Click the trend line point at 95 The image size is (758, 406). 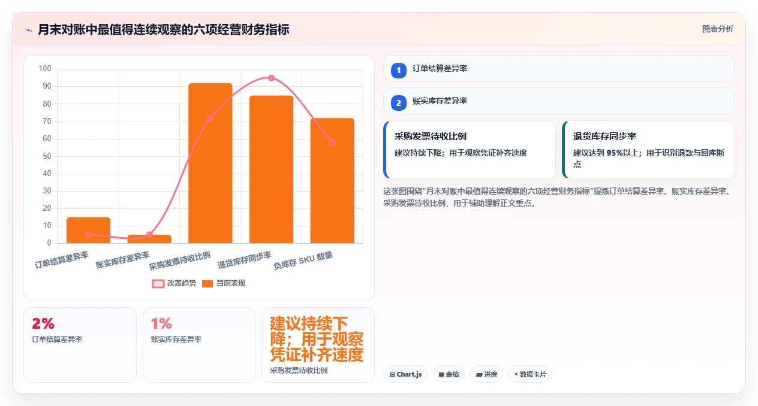[x=271, y=78]
